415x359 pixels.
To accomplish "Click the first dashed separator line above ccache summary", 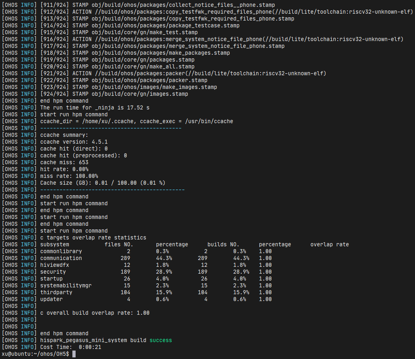I will 111,128.
